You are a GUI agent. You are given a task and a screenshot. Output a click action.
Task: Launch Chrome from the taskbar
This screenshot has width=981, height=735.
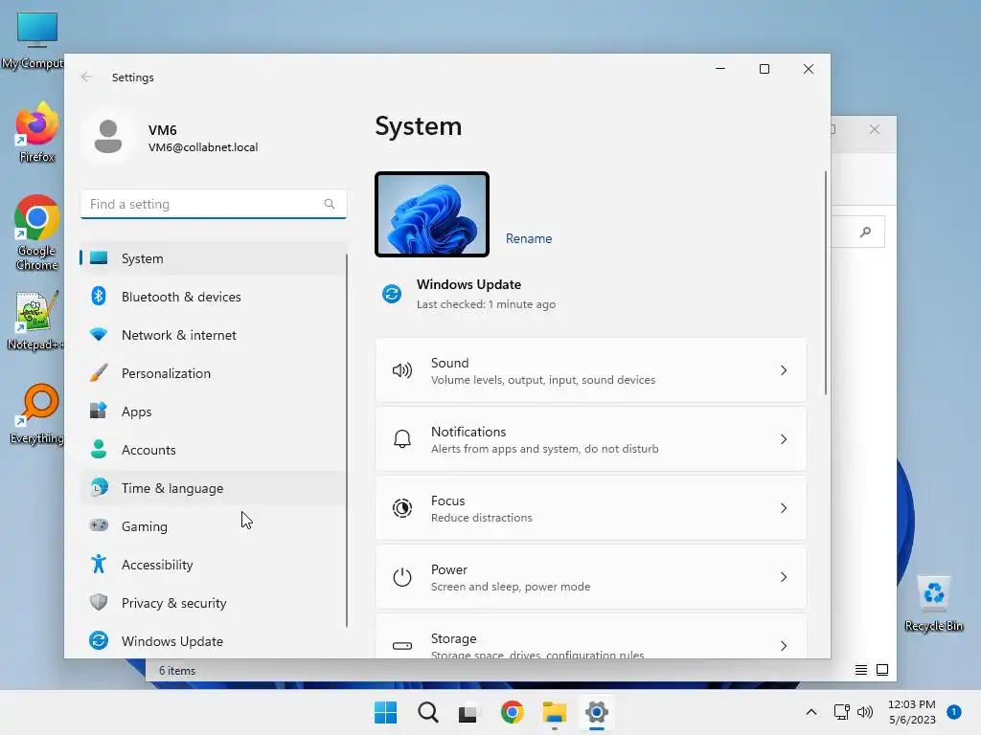point(513,712)
